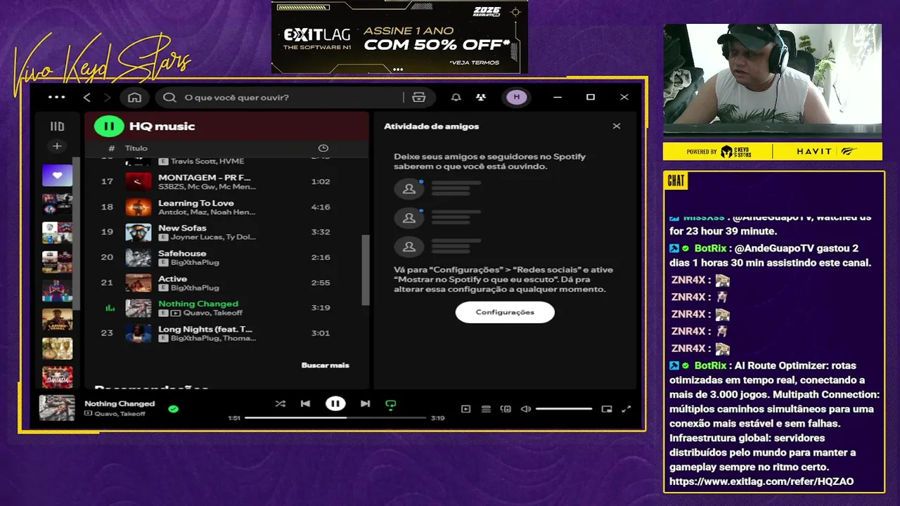The image size is (900, 506).
Task: Select the green Nothing Changed track row
Action: 226,308
